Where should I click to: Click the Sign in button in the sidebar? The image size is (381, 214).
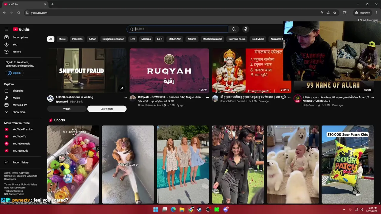[14, 73]
